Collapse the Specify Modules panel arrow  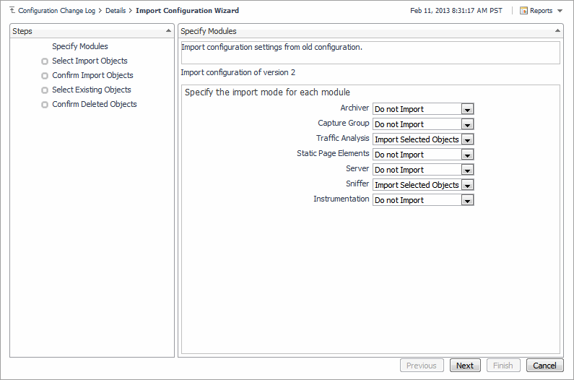tap(557, 31)
